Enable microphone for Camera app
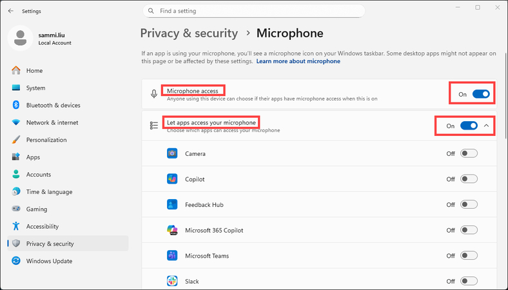 coord(469,153)
